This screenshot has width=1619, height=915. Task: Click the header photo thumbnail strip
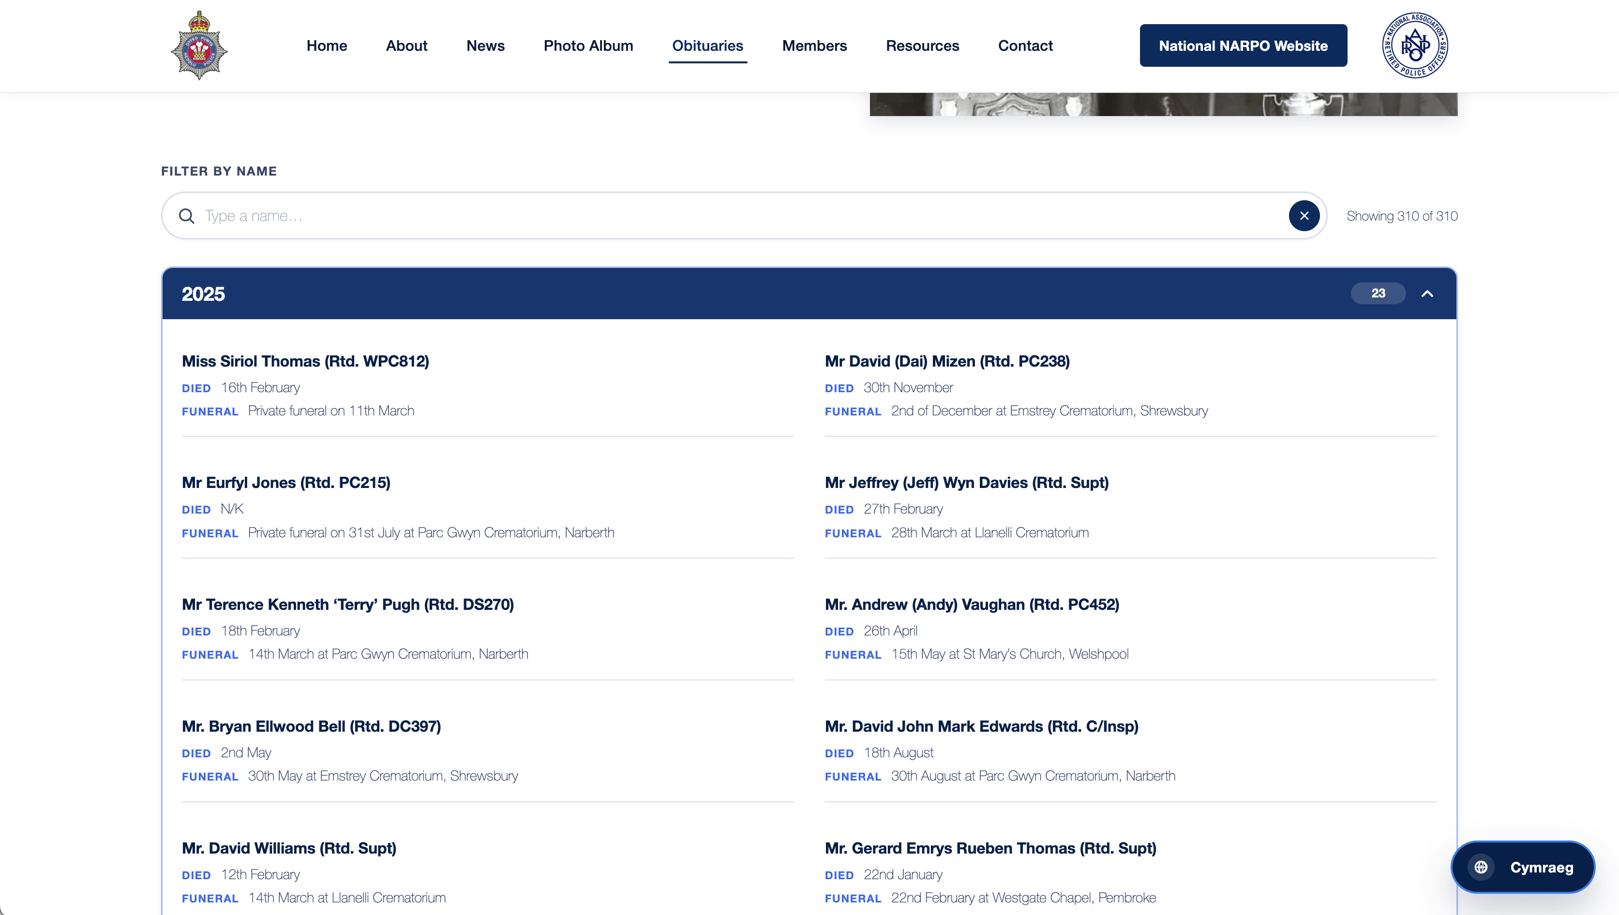pyautogui.click(x=1163, y=104)
